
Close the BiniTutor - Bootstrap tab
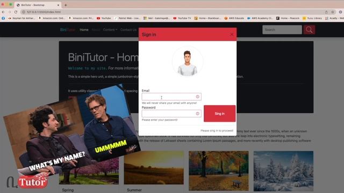tap(58, 5)
